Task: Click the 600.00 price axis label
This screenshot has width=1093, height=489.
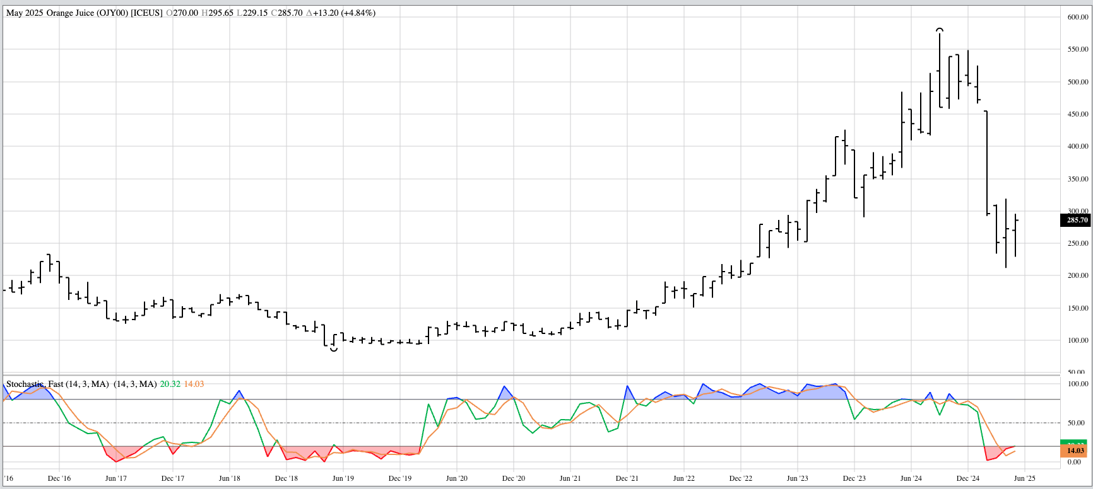Action: tap(1077, 17)
